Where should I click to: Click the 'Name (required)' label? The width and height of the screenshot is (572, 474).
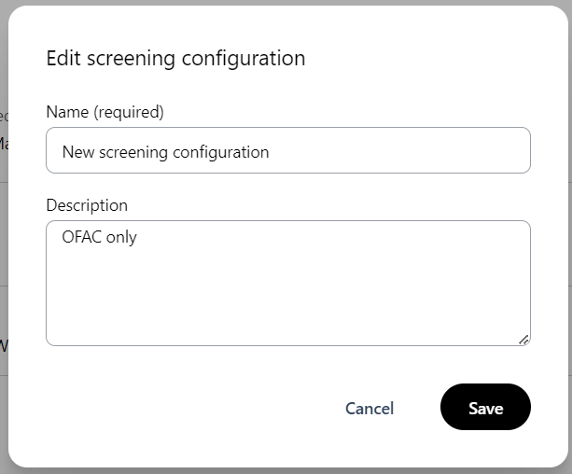pyautogui.click(x=105, y=112)
